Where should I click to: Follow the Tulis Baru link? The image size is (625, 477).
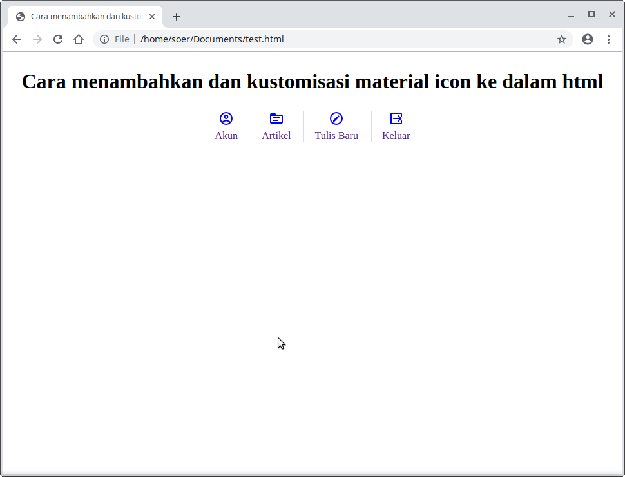pyautogui.click(x=336, y=136)
